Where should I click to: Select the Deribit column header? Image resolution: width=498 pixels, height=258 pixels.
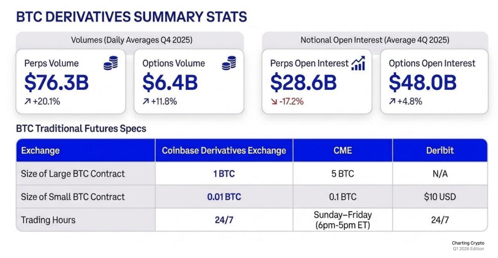click(x=440, y=150)
